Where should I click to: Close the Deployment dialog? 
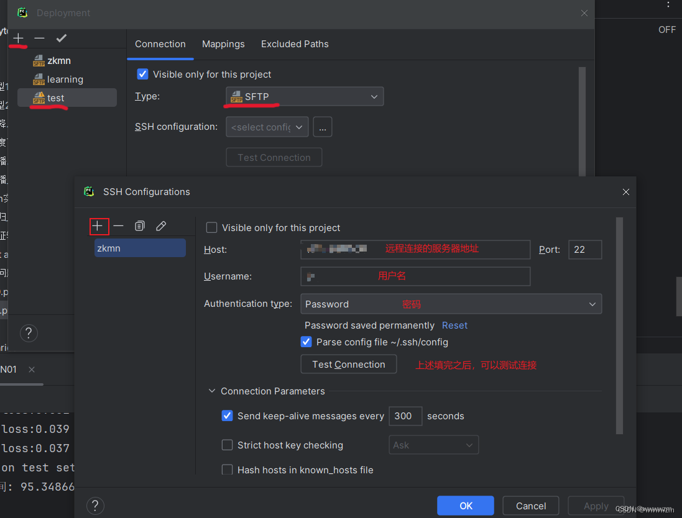click(x=584, y=13)
